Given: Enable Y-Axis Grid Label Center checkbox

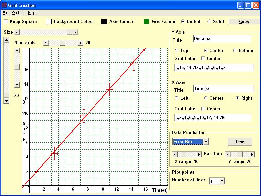Looking at the screenshot, I should coord(203,58).
